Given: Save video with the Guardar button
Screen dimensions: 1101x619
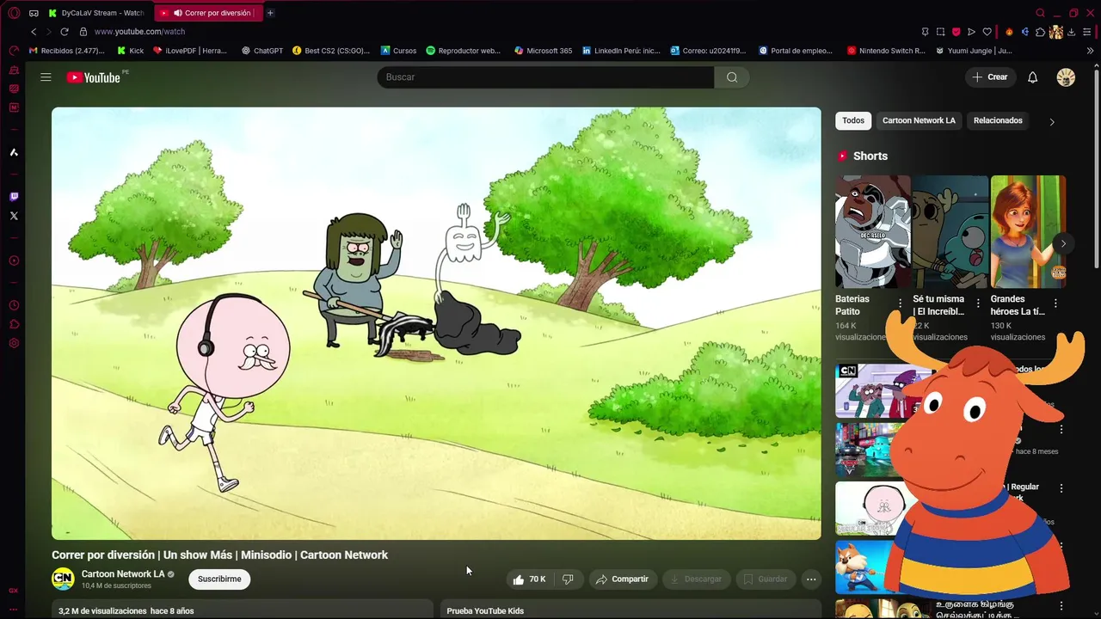Looking at the screenshot, I should tap(766, 579).
